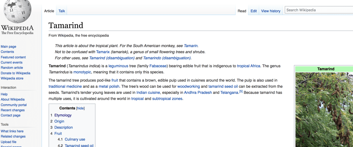Open the View history tab
353x147 pixels.
(270, 11)
